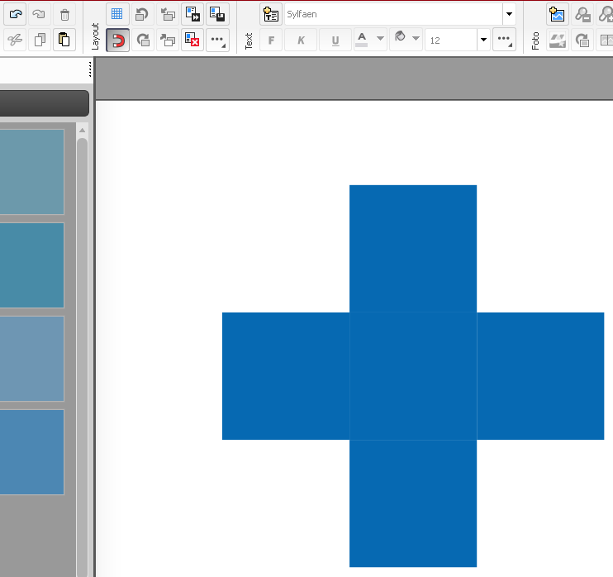Click the side panel dotted grip handle
Screen dimensions: 613x577
tap(90, 69)
